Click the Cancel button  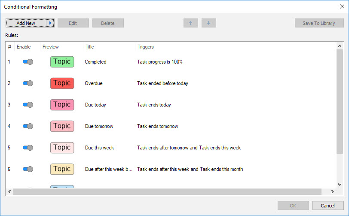(328, 206)
